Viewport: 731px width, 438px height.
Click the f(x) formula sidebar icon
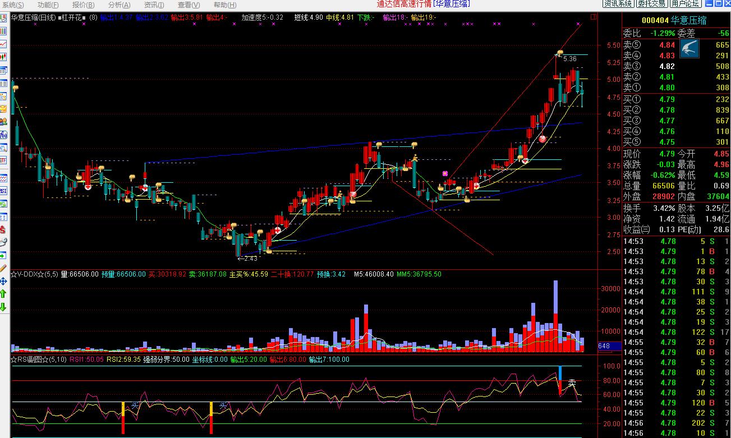coord(3,135)
